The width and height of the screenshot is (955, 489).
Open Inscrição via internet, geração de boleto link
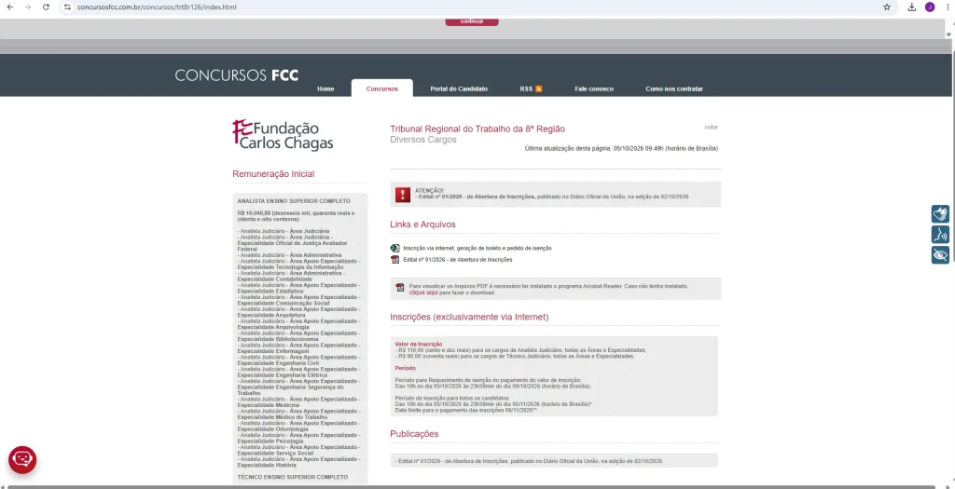477,248
